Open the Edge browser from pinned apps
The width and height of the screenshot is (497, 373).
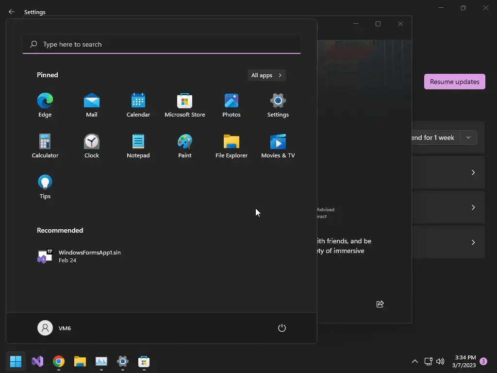pos(45,105)
